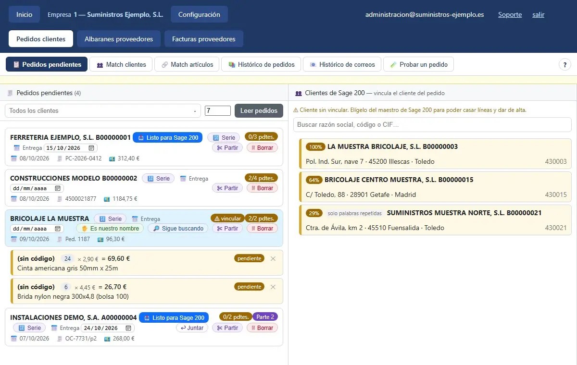Screen dimensions: 577x365
Task: Click FERRETERIA EJEMPLO delivery date 15/10/2026 field
Action: pyautogui.click(x=71, y=148)
